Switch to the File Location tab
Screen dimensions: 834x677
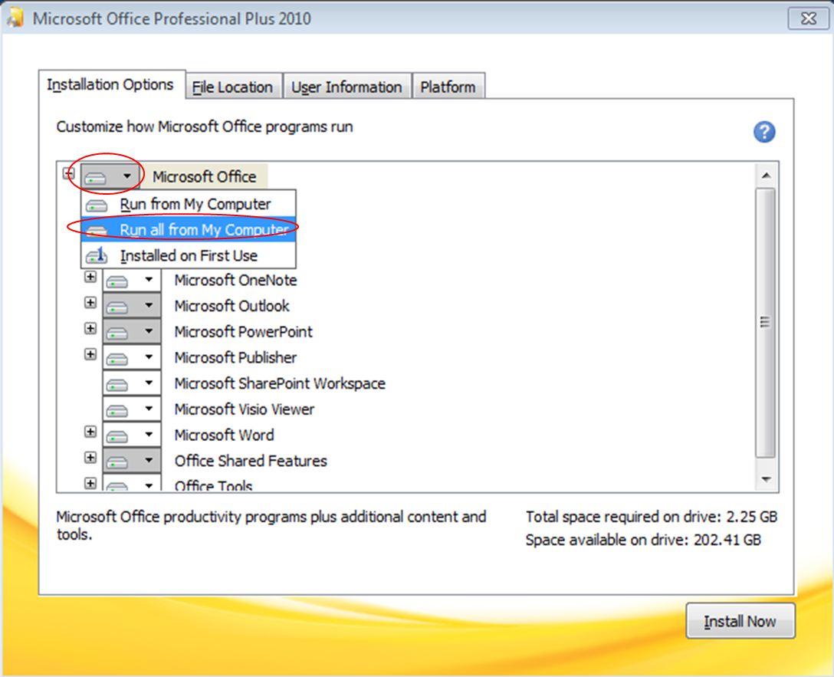point(232,87)
